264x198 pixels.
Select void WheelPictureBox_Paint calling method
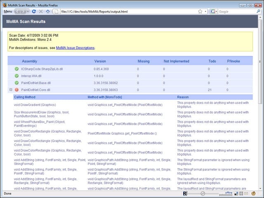40,124
